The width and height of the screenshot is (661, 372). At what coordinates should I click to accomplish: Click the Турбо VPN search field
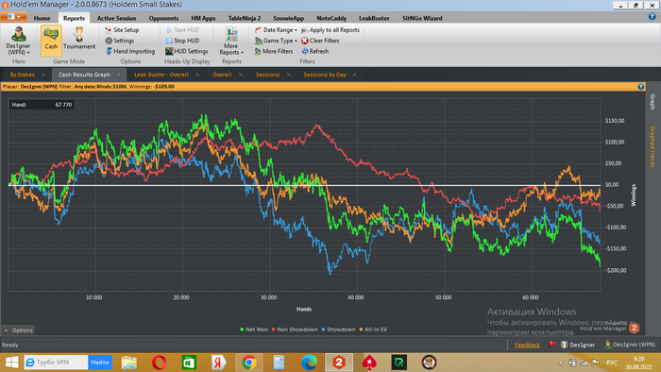pos(56,363)
